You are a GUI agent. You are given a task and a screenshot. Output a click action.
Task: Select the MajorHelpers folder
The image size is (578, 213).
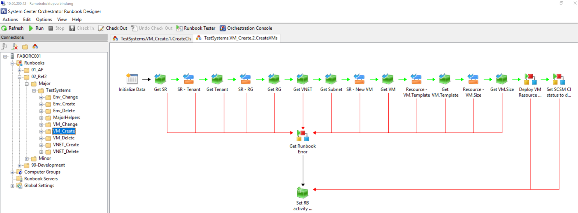pos(66,117)
